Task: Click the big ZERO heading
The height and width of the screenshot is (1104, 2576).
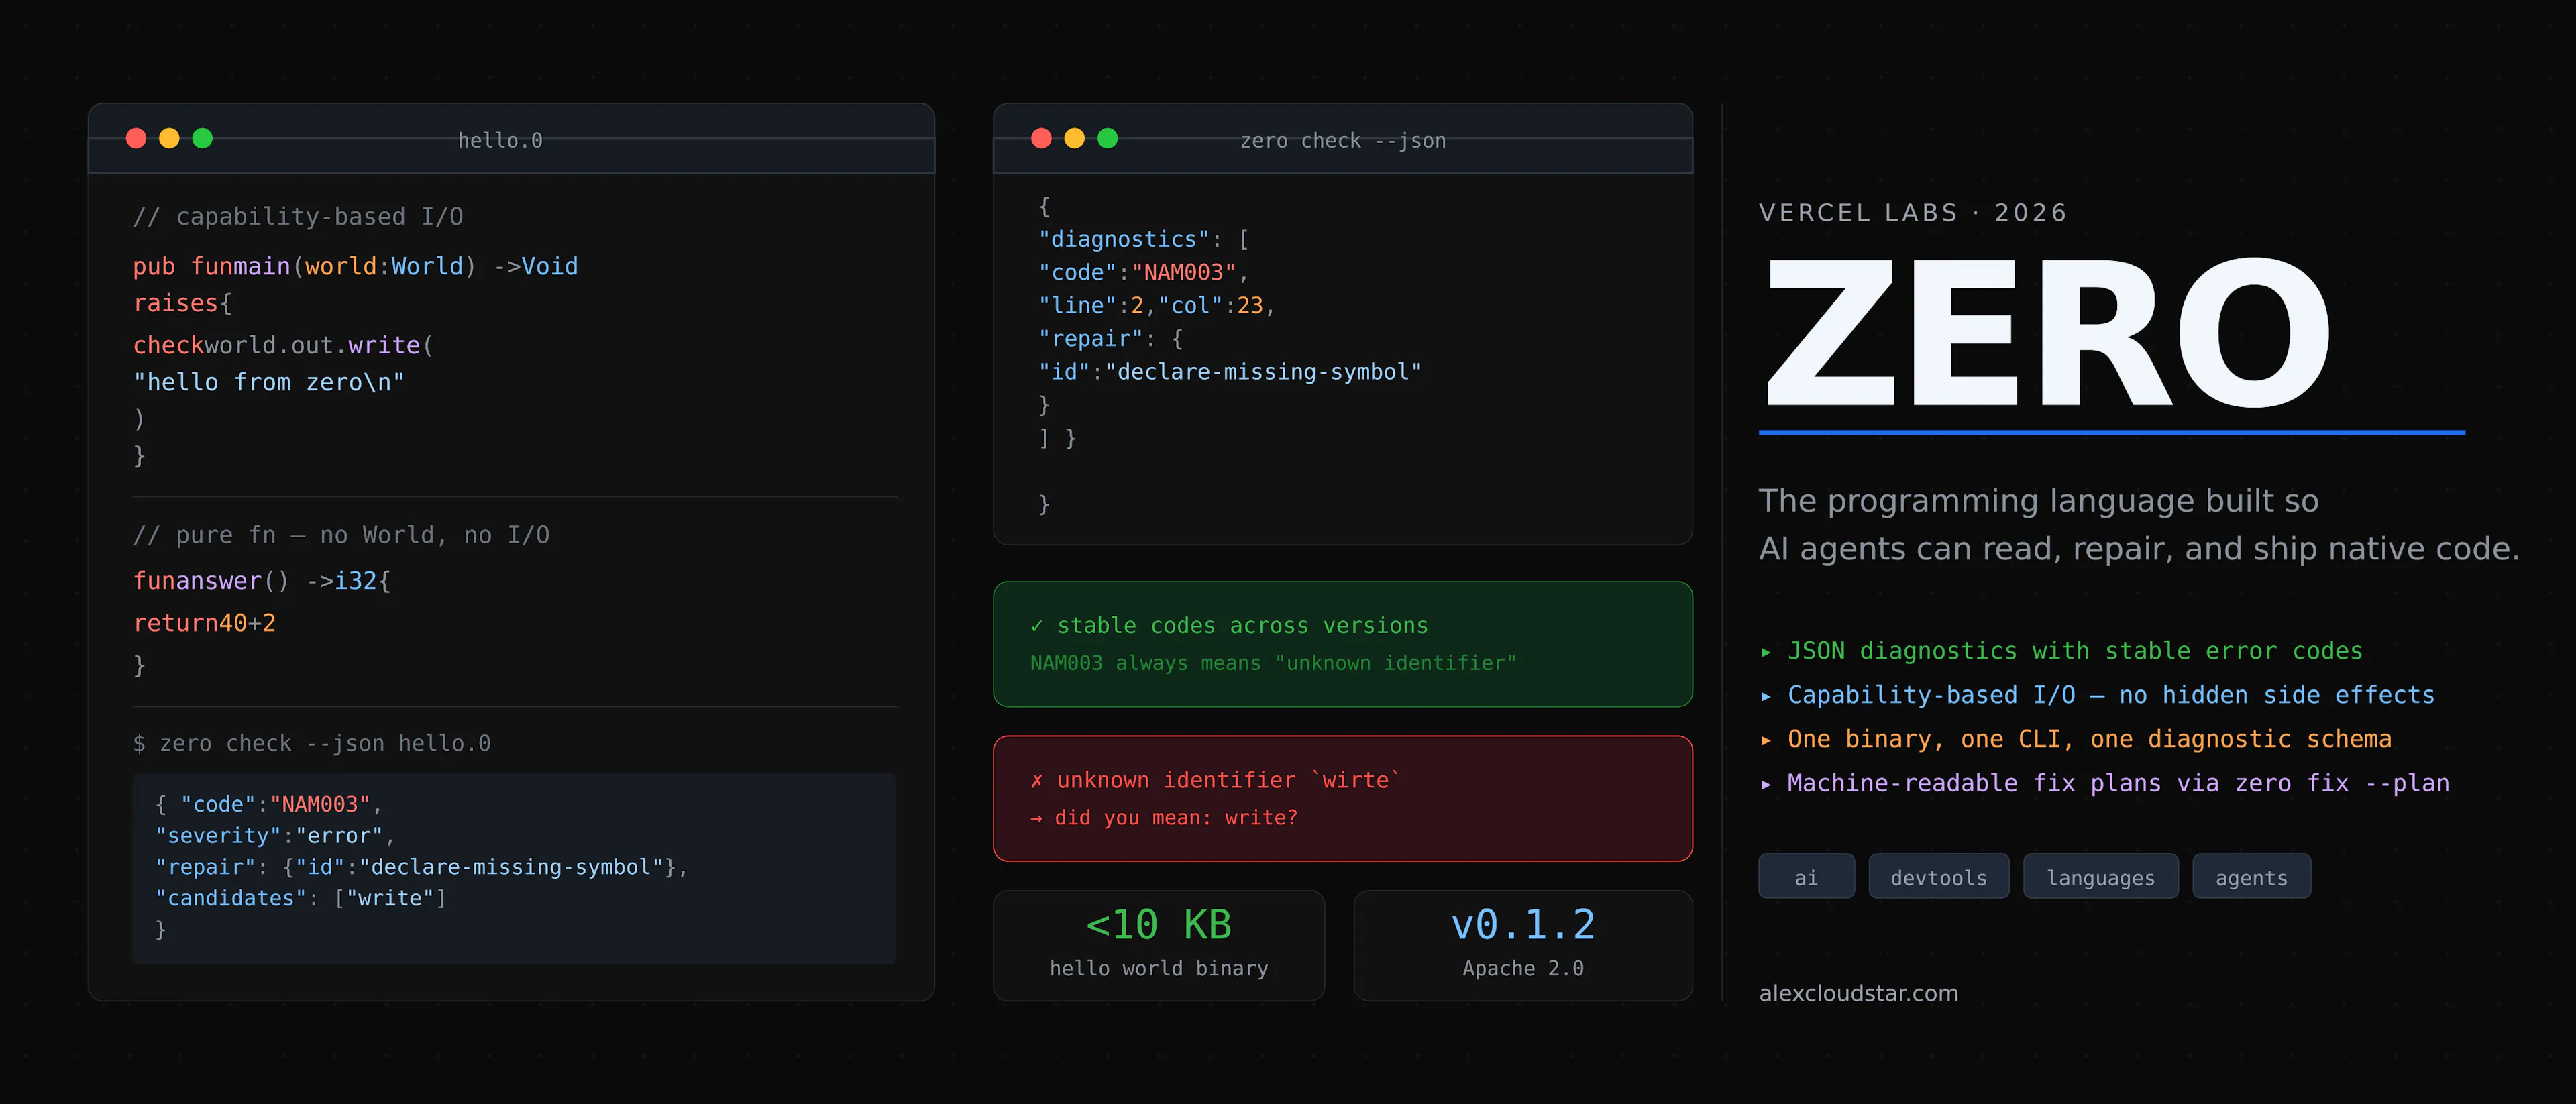Action: pos(2048,332)
